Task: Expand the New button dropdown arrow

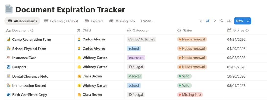Action: point(248,21)
